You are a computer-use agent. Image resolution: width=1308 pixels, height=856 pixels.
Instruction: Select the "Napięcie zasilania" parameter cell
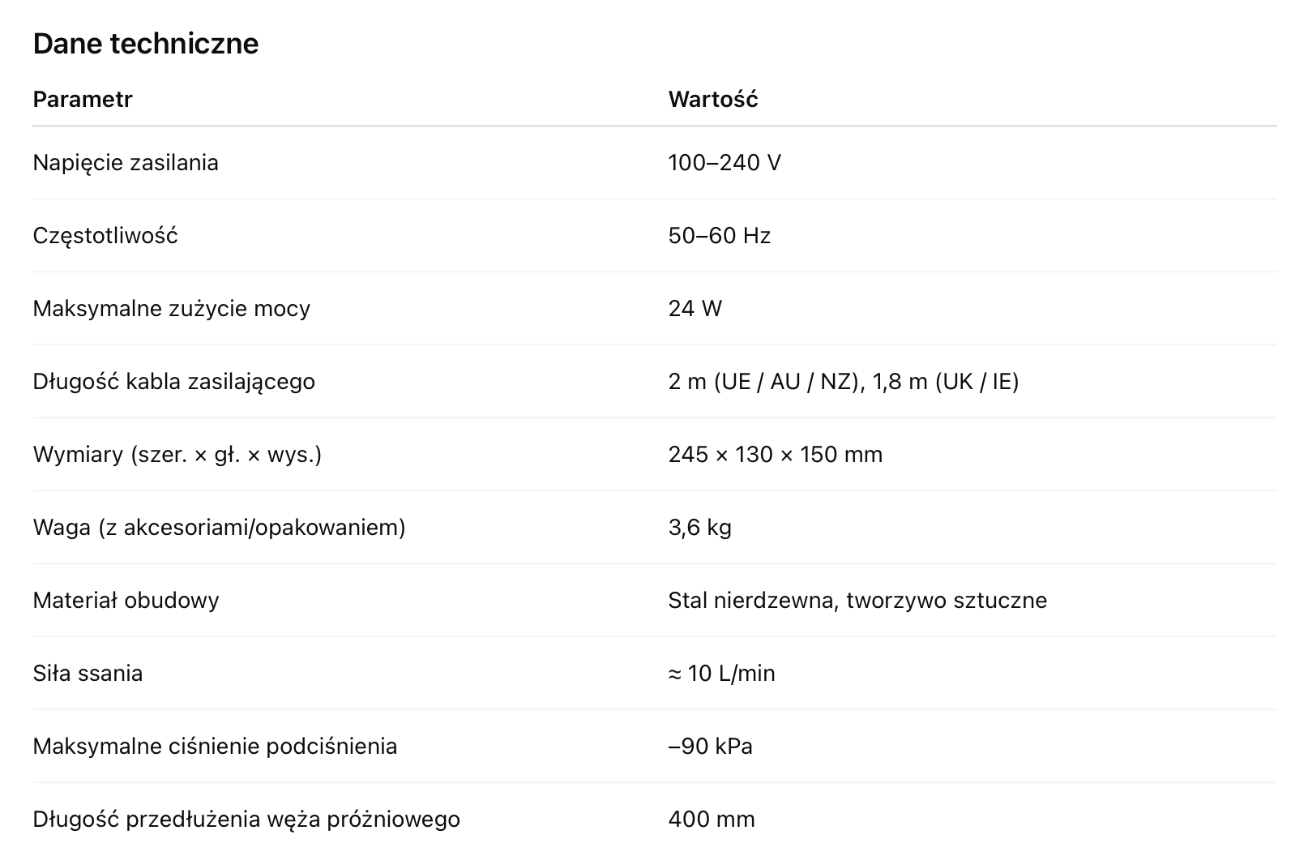point(126,163)
